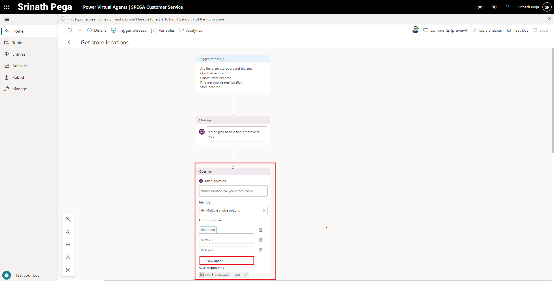The width and height of the screenshot is (554, 281).
Task: Click the center canvas focus icon
Action: pyautogui.click(x=68, y=245)
